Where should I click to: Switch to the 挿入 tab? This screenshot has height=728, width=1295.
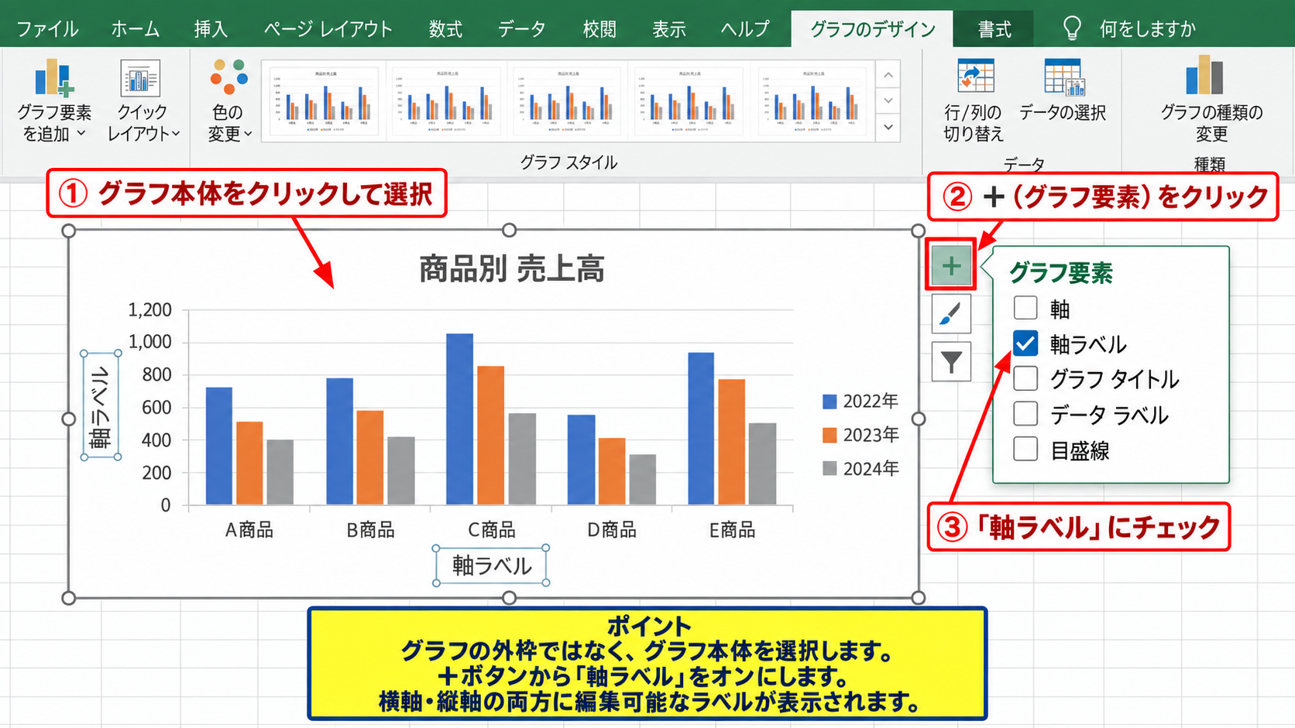pyautogui.click(x=211, y=29)
